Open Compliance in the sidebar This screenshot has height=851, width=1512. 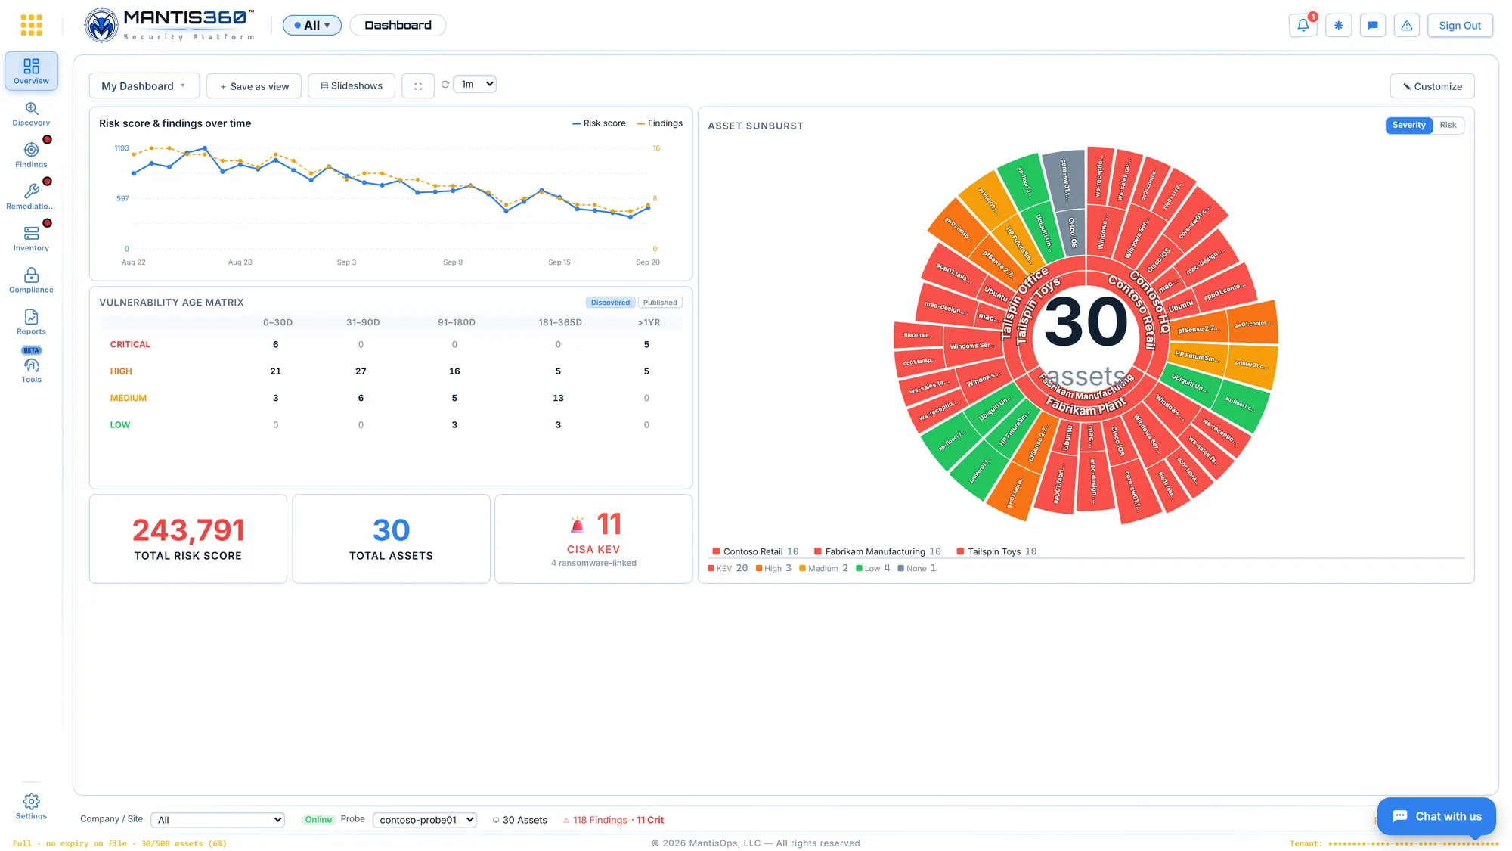click(31, 280)
